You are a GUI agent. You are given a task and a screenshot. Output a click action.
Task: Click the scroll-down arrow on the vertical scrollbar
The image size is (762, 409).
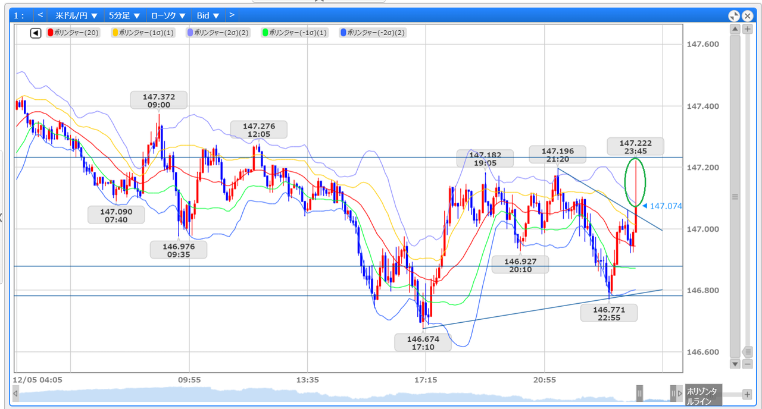(735, 364)
